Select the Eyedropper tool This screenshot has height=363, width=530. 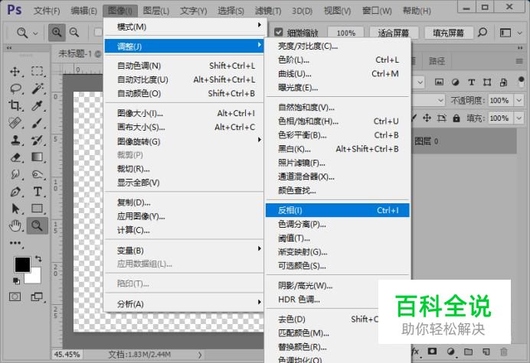[37, 106]
